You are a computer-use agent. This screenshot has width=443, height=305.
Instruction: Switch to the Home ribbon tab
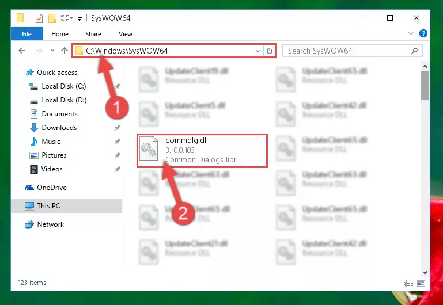pyautogui.click(x=60, y=34)
